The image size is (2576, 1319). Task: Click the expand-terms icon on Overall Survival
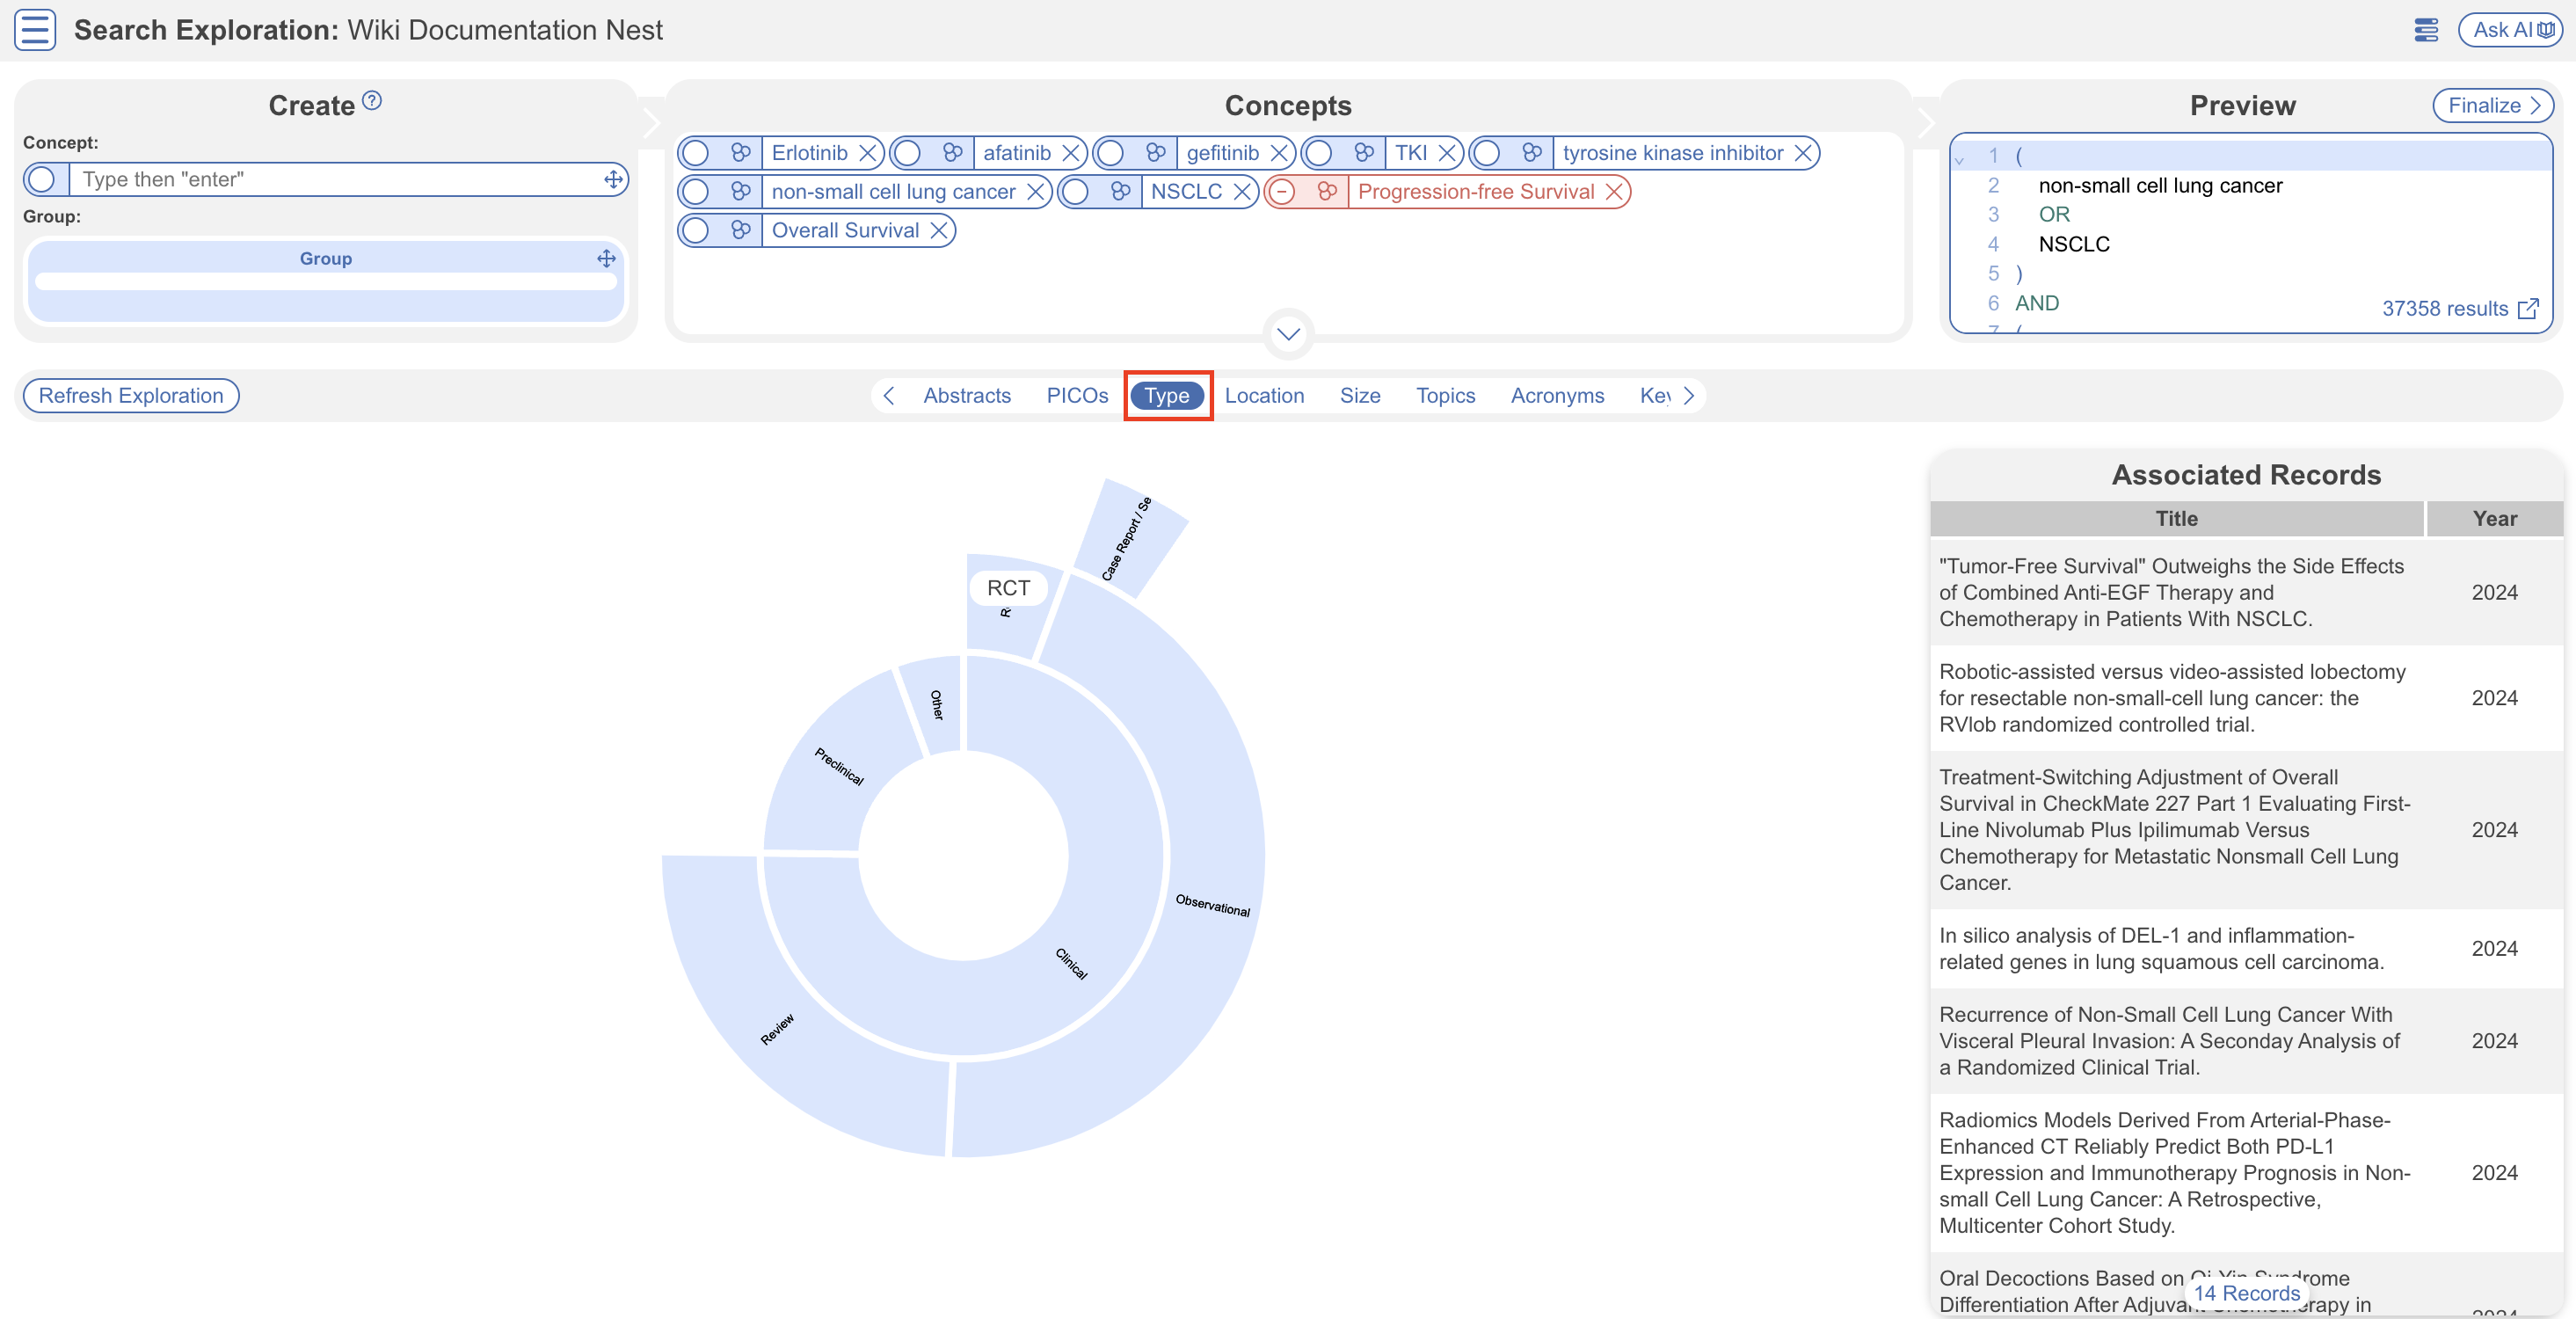pyautogui.click(x=740, y=231)
